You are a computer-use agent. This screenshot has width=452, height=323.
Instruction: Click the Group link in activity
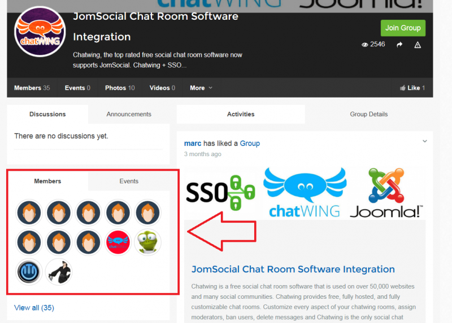click(250, 143)
